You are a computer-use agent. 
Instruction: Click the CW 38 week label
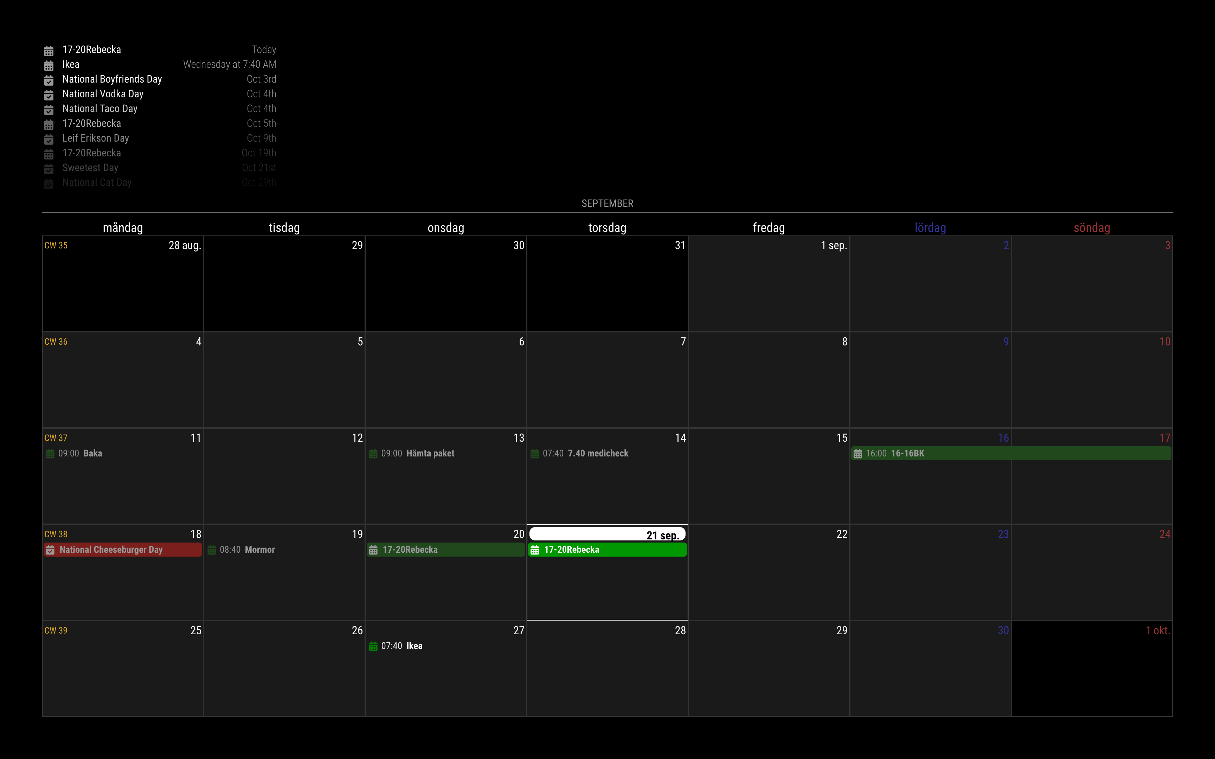[56, 534]
